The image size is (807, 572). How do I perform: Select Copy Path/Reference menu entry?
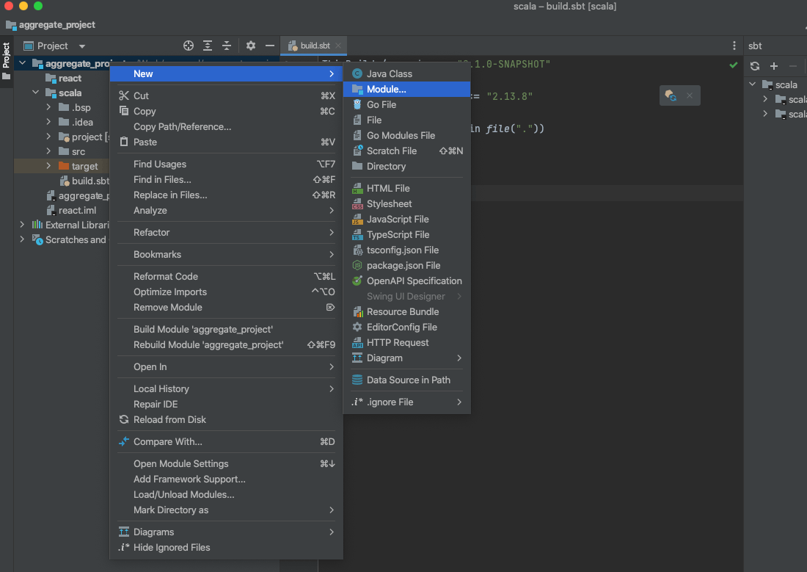[227, 127]
